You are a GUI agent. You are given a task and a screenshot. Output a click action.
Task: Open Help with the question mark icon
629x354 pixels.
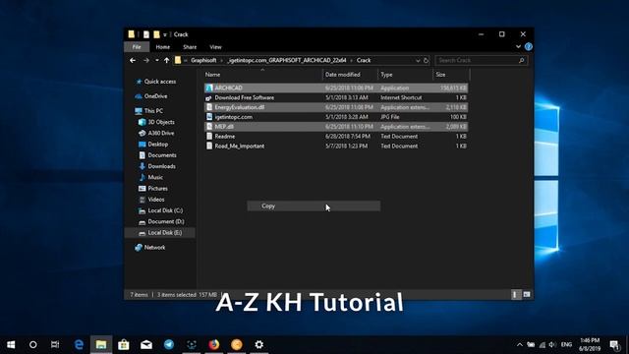click(529, 46)
